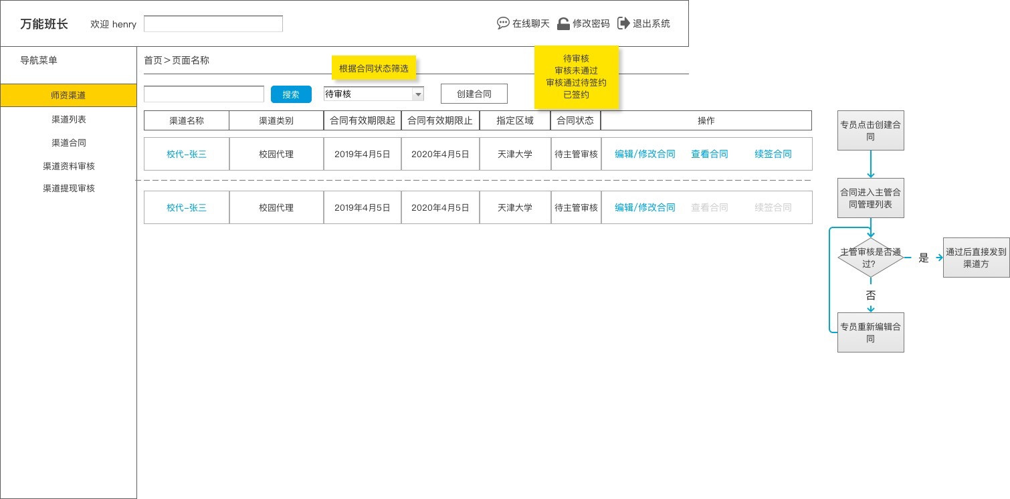Screen dimensions: 1010x499
Task: Click the blue 搜索 search button
Action: [x=291, y=94]
